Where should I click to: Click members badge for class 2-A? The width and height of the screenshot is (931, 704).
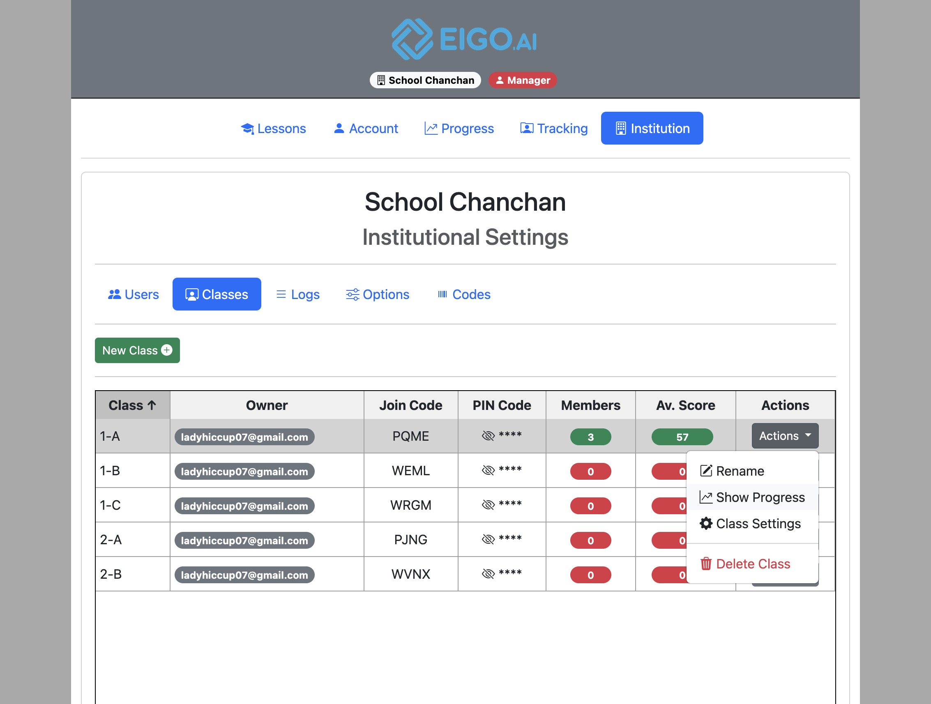(590, 540)
